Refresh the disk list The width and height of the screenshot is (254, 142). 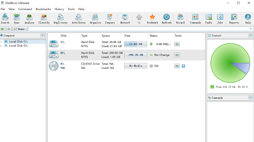(x=166, y=19)
